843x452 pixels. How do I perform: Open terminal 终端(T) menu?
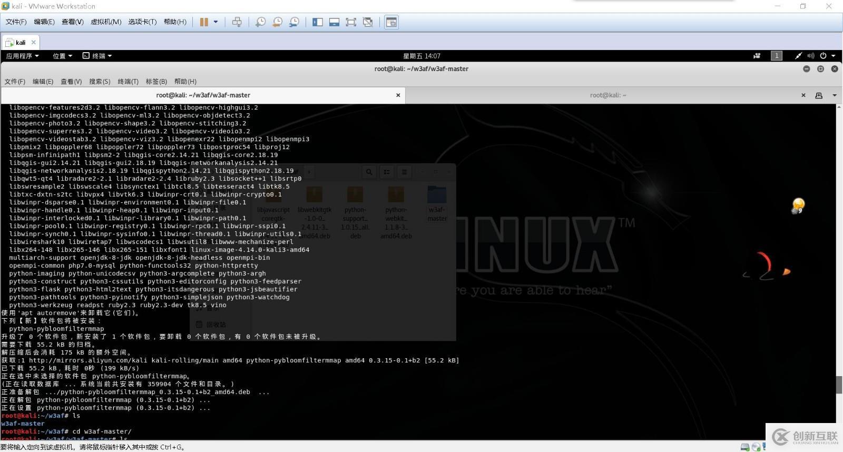pyautogui.click(x=128, y=82)
